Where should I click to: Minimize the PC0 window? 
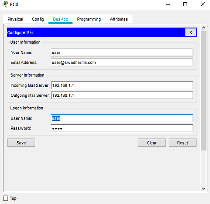click(168, 4)
